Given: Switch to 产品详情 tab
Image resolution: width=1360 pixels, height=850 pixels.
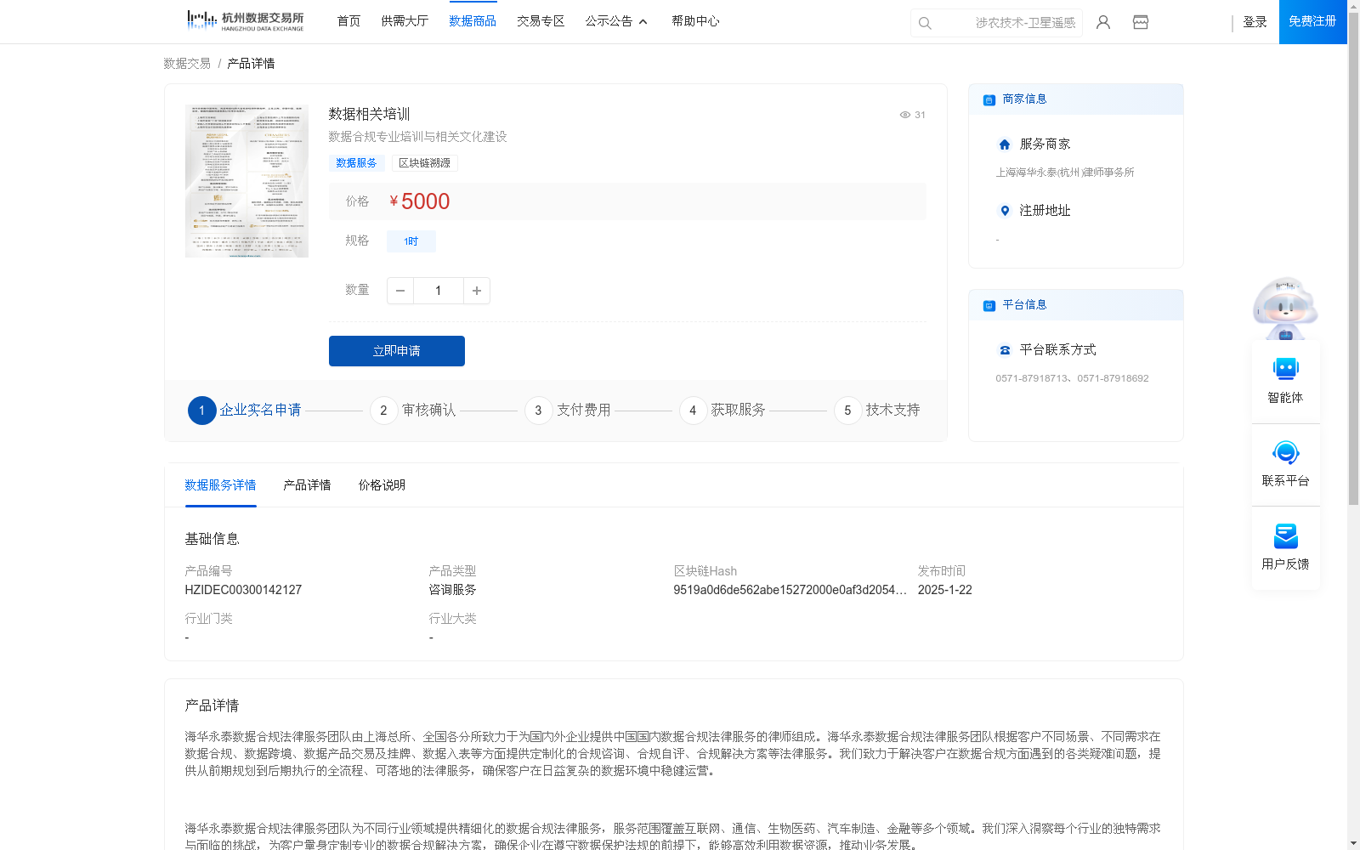Looking at the screenshot, I should pyautogui.click(x=307, y=485).
